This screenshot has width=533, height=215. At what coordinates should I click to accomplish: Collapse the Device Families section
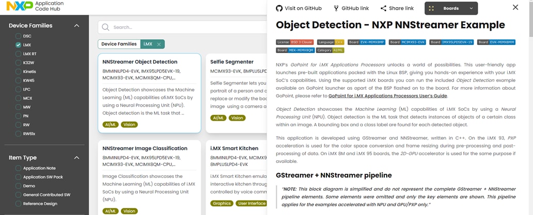(x=76, y=26)
